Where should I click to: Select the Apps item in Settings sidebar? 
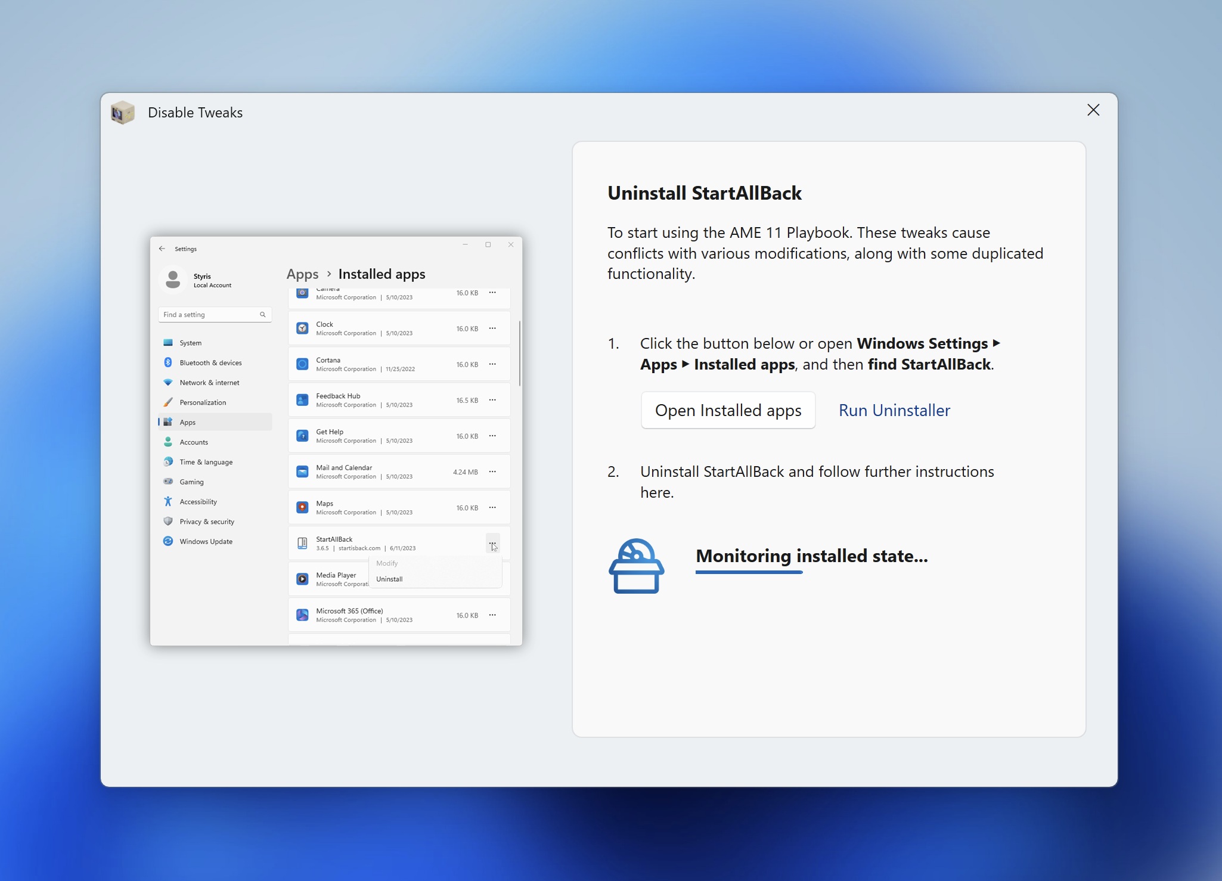tap(215, 422)
